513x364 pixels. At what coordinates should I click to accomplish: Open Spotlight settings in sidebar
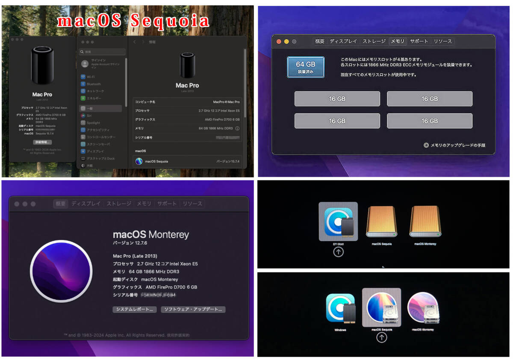[x=102, y=123]
